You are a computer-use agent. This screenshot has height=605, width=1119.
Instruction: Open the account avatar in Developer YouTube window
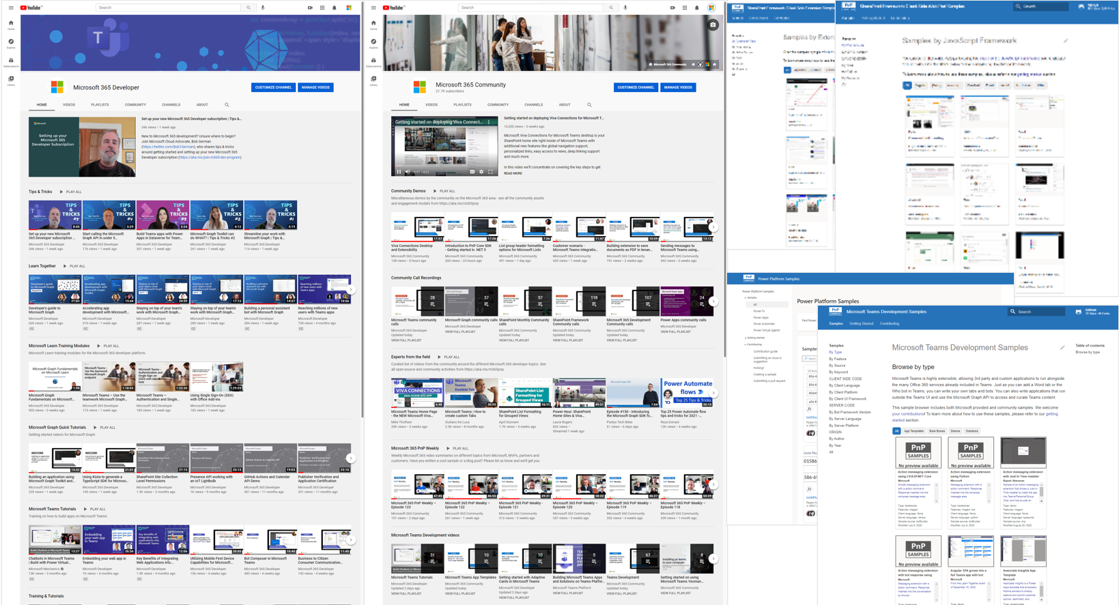(x=349, y=8)
